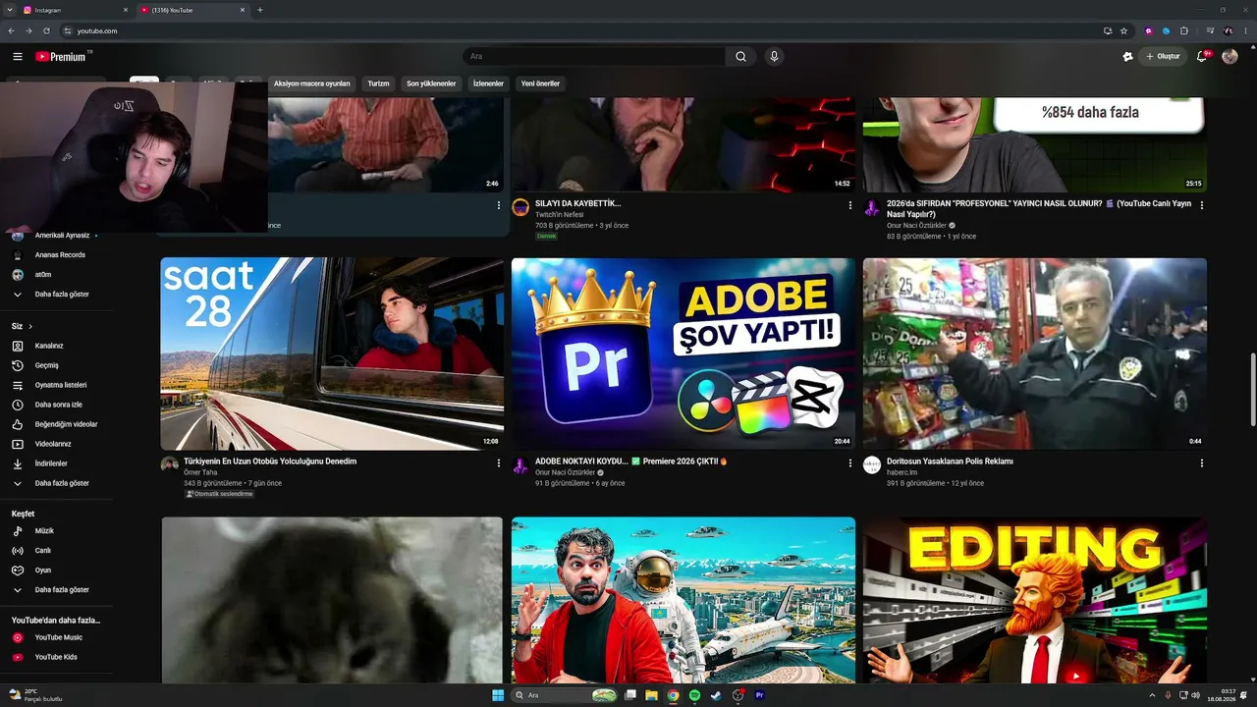This screenshot has height=707, width=1257.
Task: Open Spotify from the taskbar
Action: [694, 695]
